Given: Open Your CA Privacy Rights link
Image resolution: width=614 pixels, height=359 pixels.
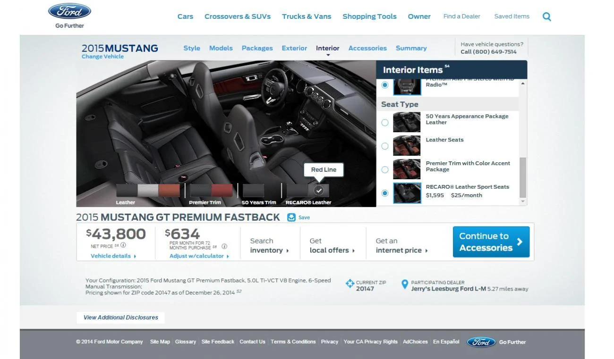Looking at the screenshot, I should pos(371,342).
